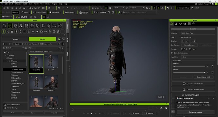Toggle the first Display eye visibility button
This screenshot has height=117, width=218.
click(x=183, y=41)
